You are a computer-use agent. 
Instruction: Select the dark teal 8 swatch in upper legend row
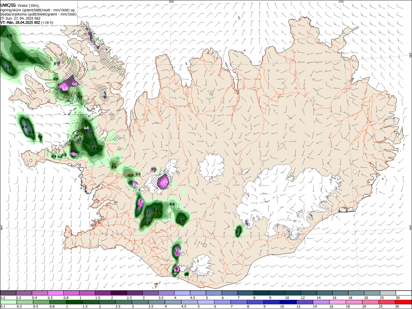point(262,293)
